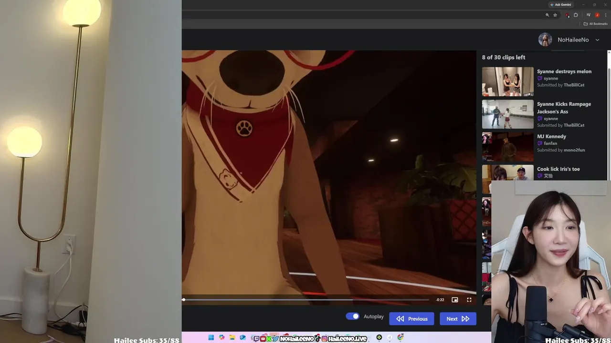611x343 pixels.
Task: Open the Chrome three-dot menu
Action: [x=605, y=15]
